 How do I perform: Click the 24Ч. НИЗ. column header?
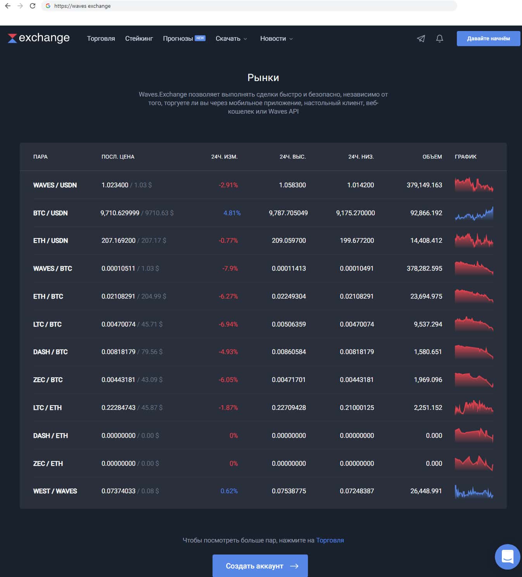(361, 157)
